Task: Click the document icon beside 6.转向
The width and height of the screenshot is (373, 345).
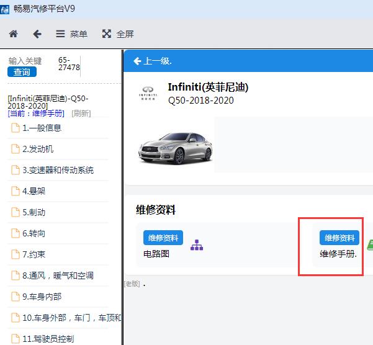Action: pyautogui.click(x=16, y=233)
